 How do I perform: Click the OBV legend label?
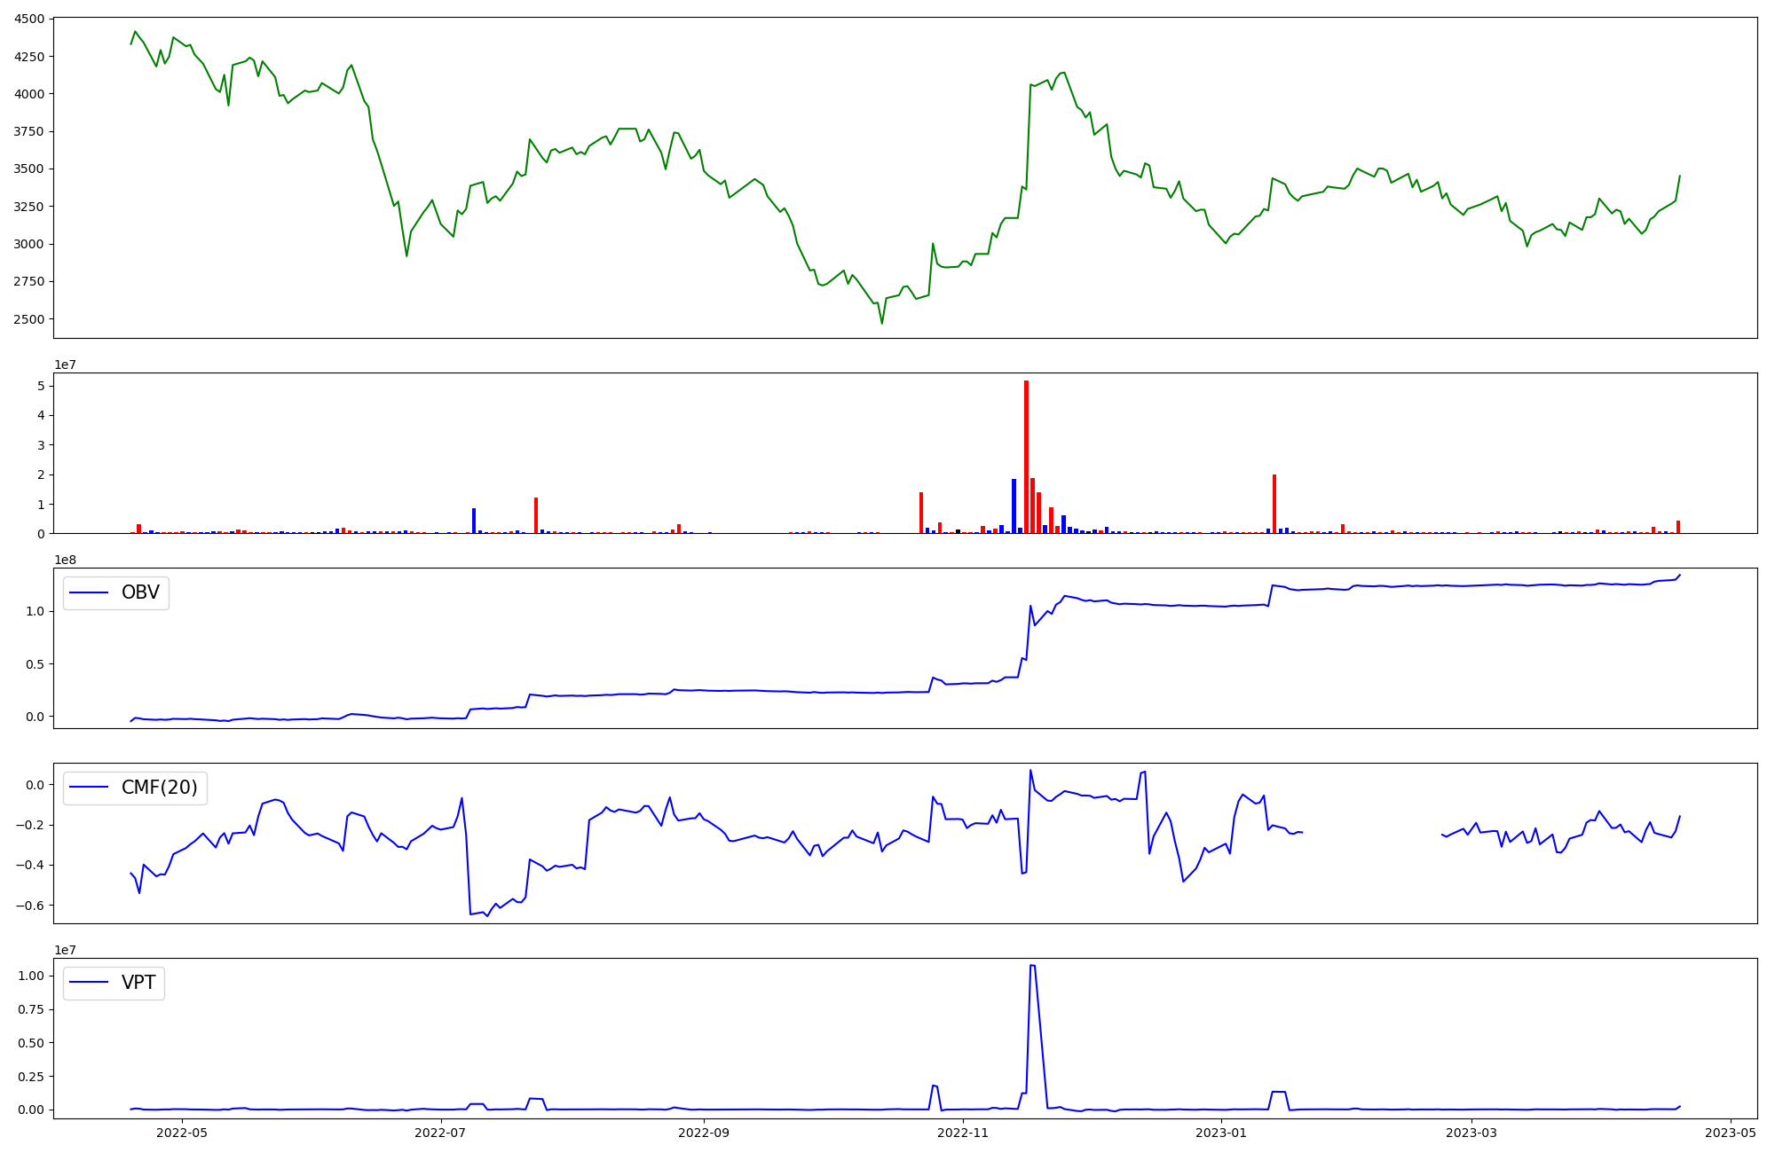(x=140, y=592)
